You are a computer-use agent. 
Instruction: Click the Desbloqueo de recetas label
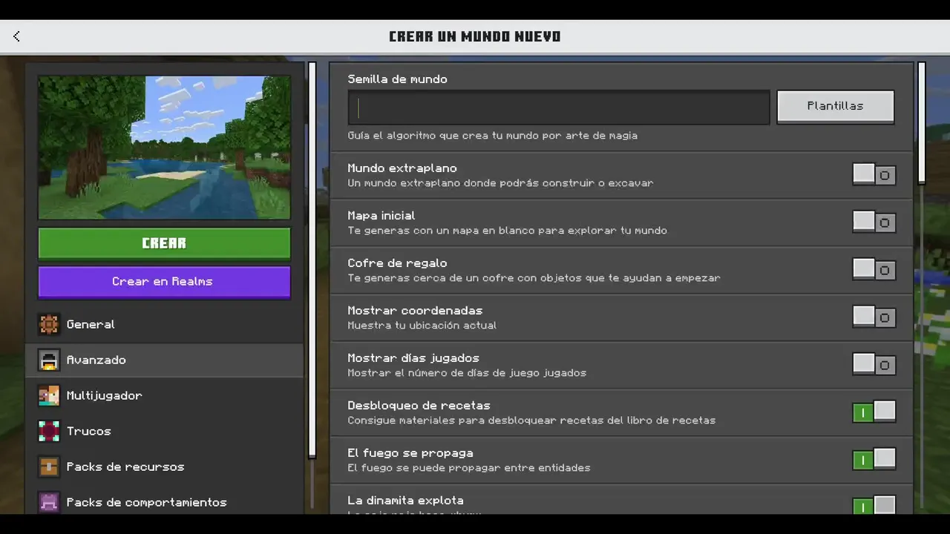point(419,406)
